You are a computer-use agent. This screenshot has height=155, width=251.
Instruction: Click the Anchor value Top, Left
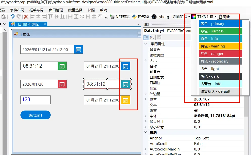click(201, 138)
